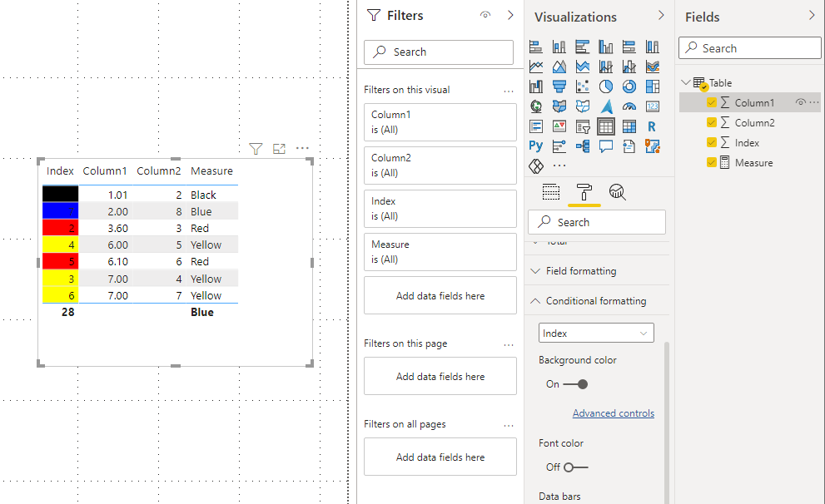Open the Format paint roller tab
The image size is (825, 504).
[584, 192]
